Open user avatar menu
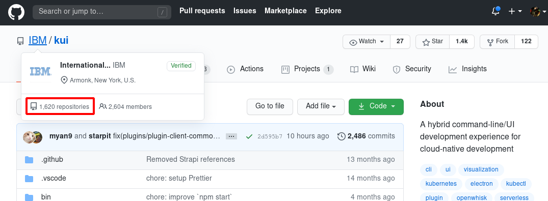 (538, 12)
